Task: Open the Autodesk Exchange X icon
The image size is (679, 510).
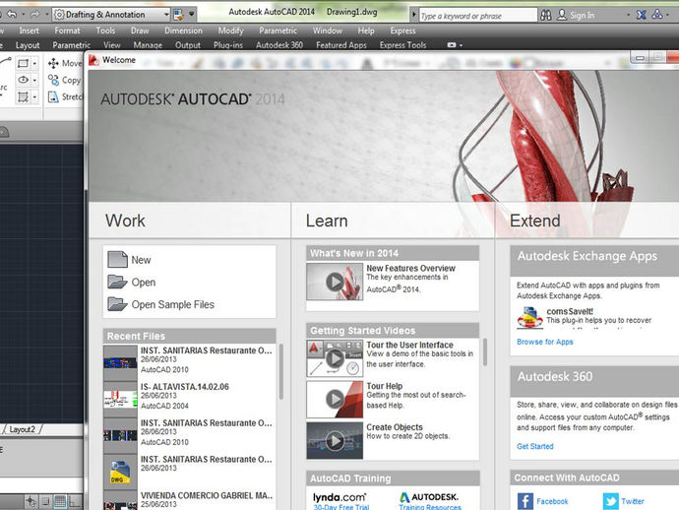Action: (x=642, y=15)
